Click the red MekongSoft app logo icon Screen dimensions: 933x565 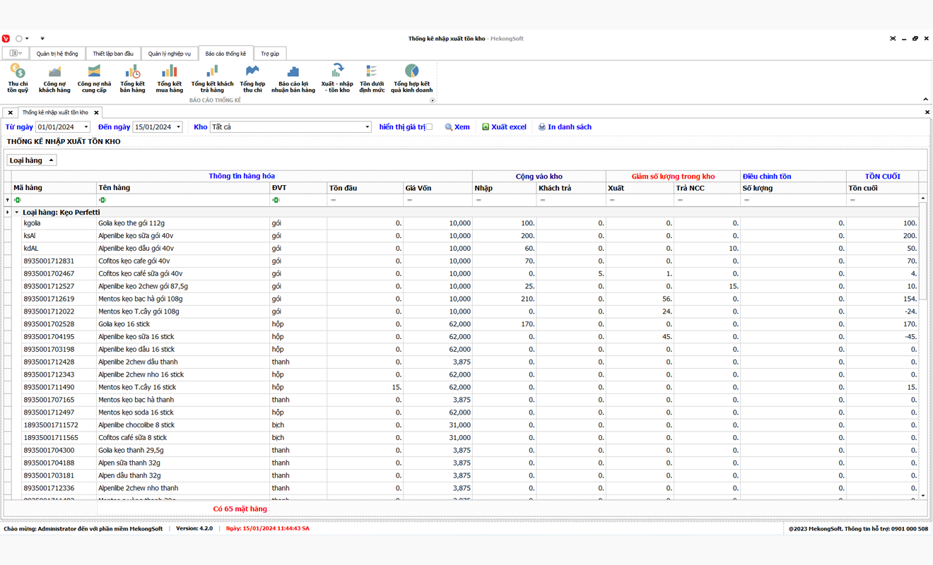(6, 39)
